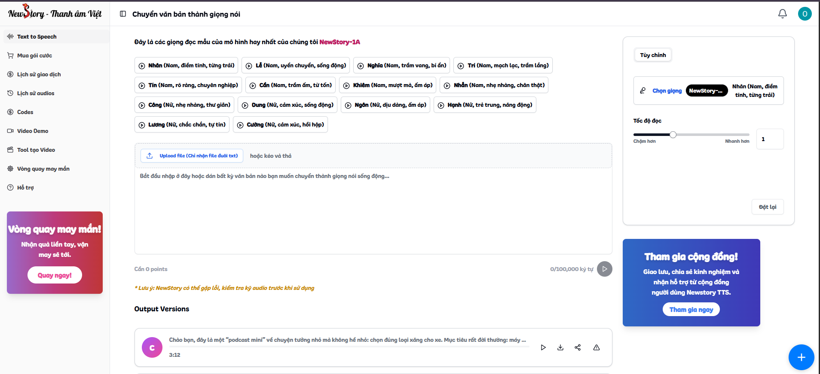Screen dimensions: 820x374
Task: Open Lịch sử audios in sidebar
Action: pos(36,93)
